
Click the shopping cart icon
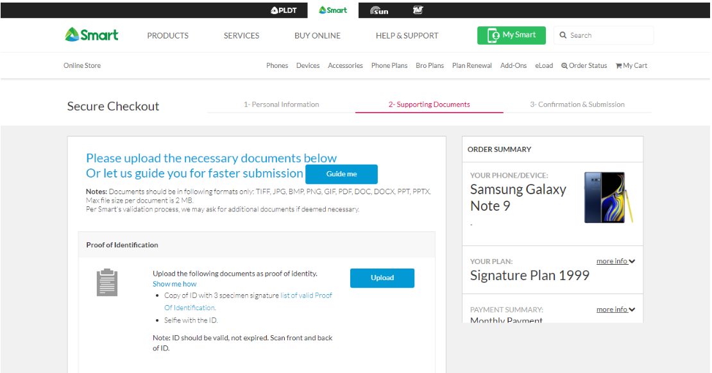pos(618,66)
